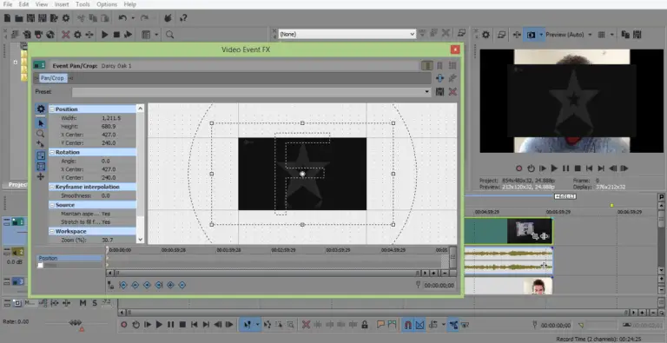
Task: Click the Save Snapshot to file icon
Action: tap(637, 35)
